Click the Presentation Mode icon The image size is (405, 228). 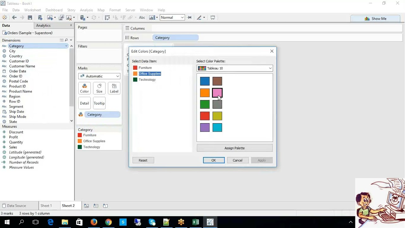(x=213, y=18)
